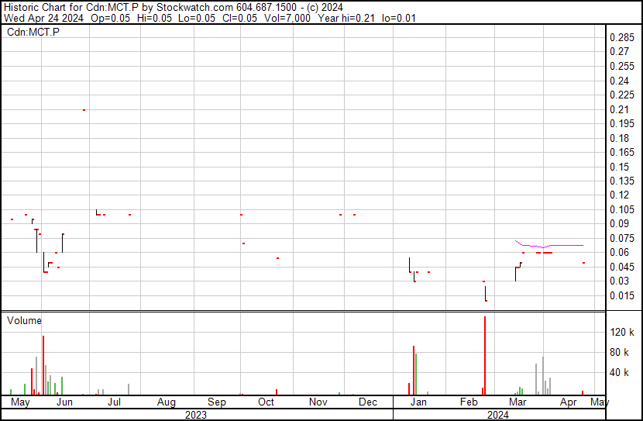Click the 'Cdn:MCT.P' symbol label inside chart
The height and width of the screenshot is (421, 643).
pos(33,32)
